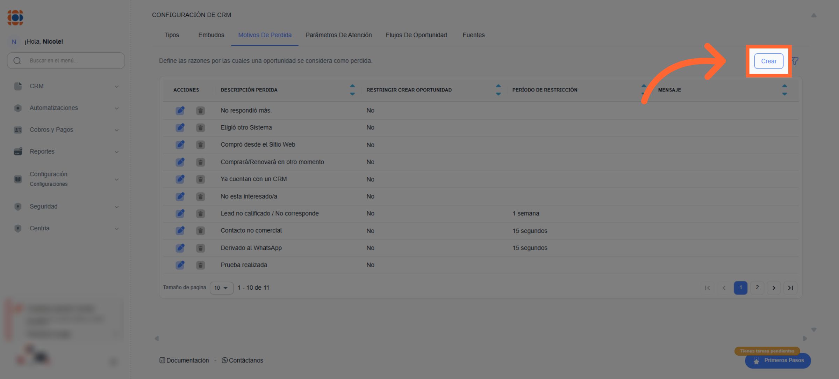Switch to the Embudos tab
The image size is (839, 379).
click(x=211, y=35)
